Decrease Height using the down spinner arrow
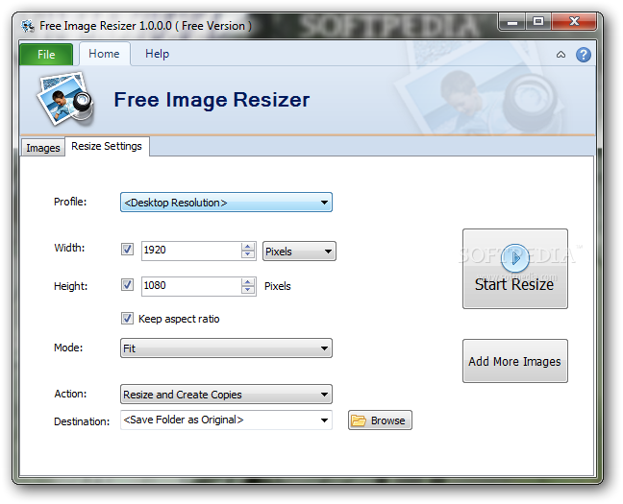Viewport: 623px width, 504px height. pos(247,291)
